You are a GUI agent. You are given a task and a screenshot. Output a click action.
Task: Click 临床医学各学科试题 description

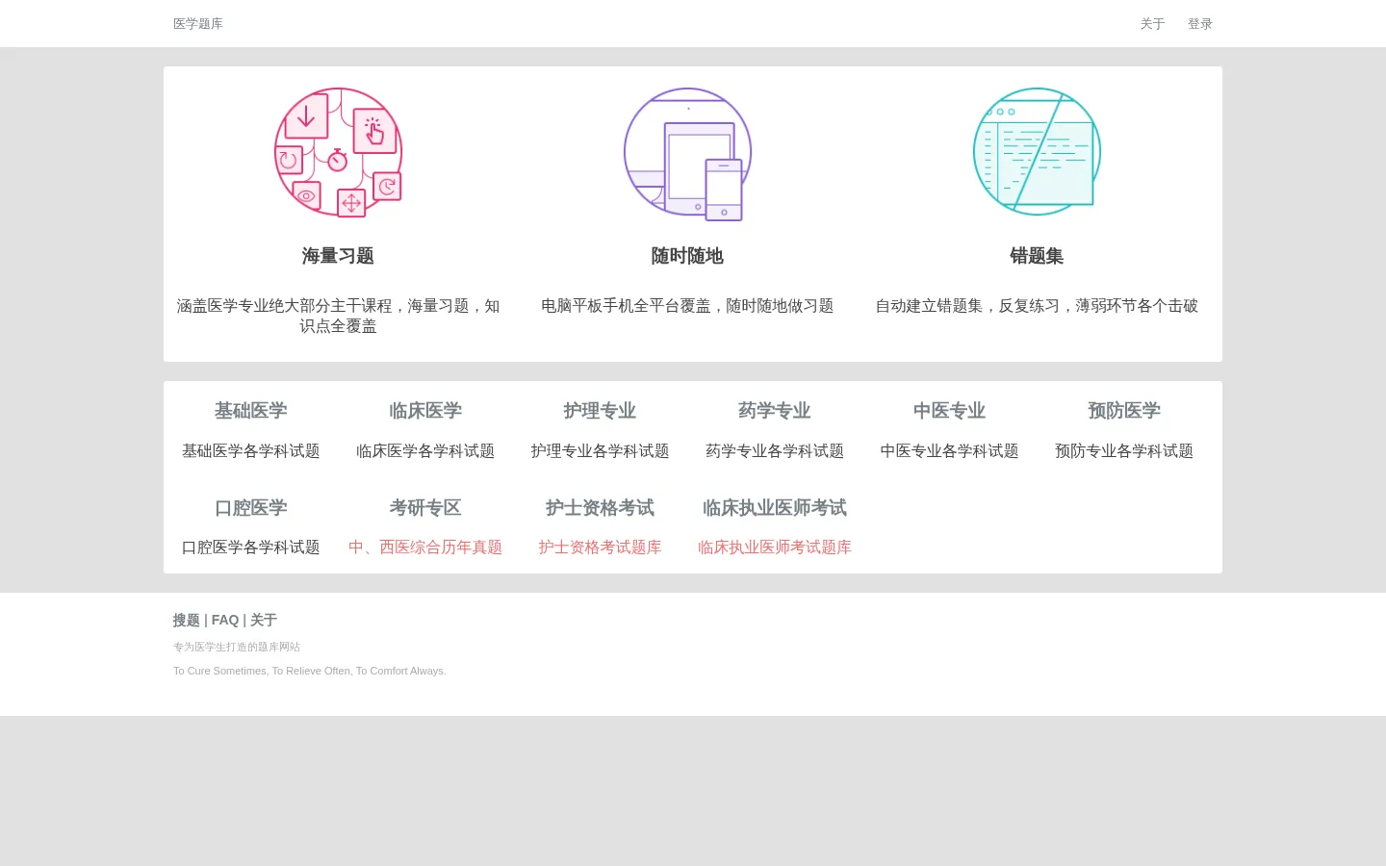pyautogui.click(x=425, y=451)
